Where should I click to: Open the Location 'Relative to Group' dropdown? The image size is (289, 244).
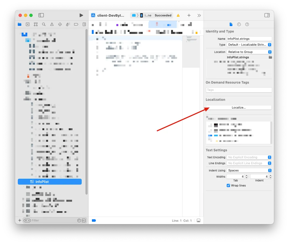249,52
